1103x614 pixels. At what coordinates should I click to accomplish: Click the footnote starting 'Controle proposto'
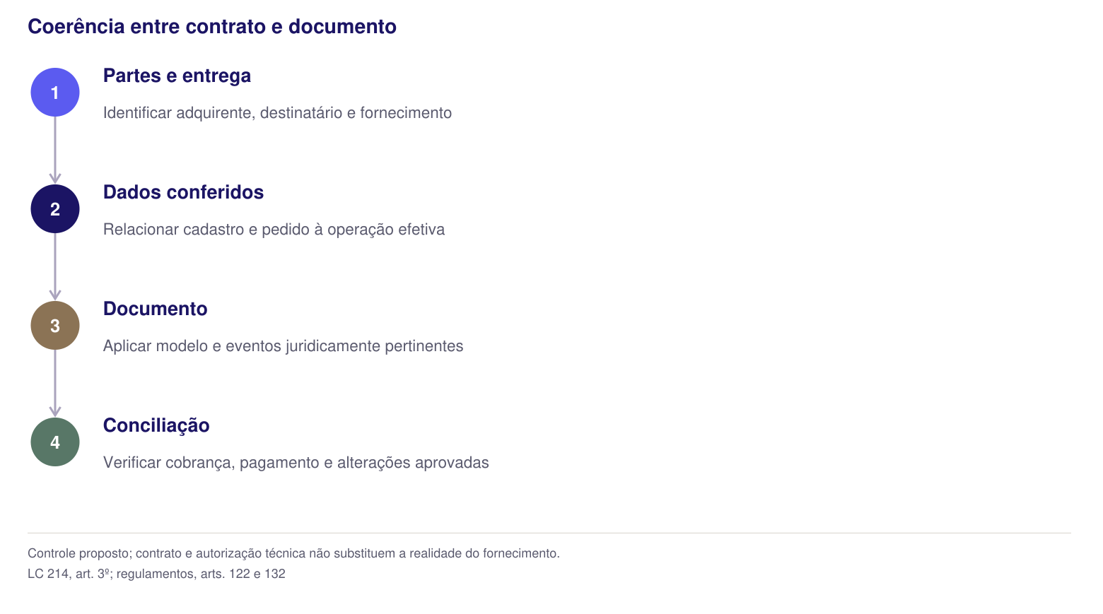[293, 553]
